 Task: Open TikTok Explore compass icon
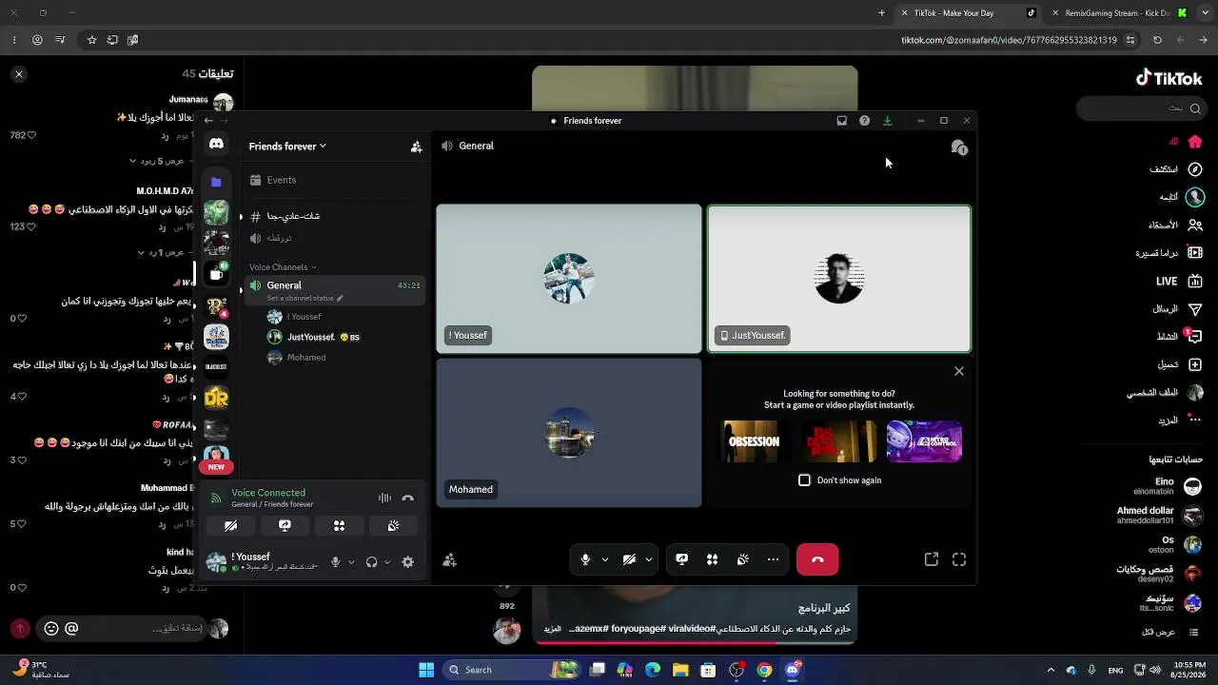[x=1195, y=169]
